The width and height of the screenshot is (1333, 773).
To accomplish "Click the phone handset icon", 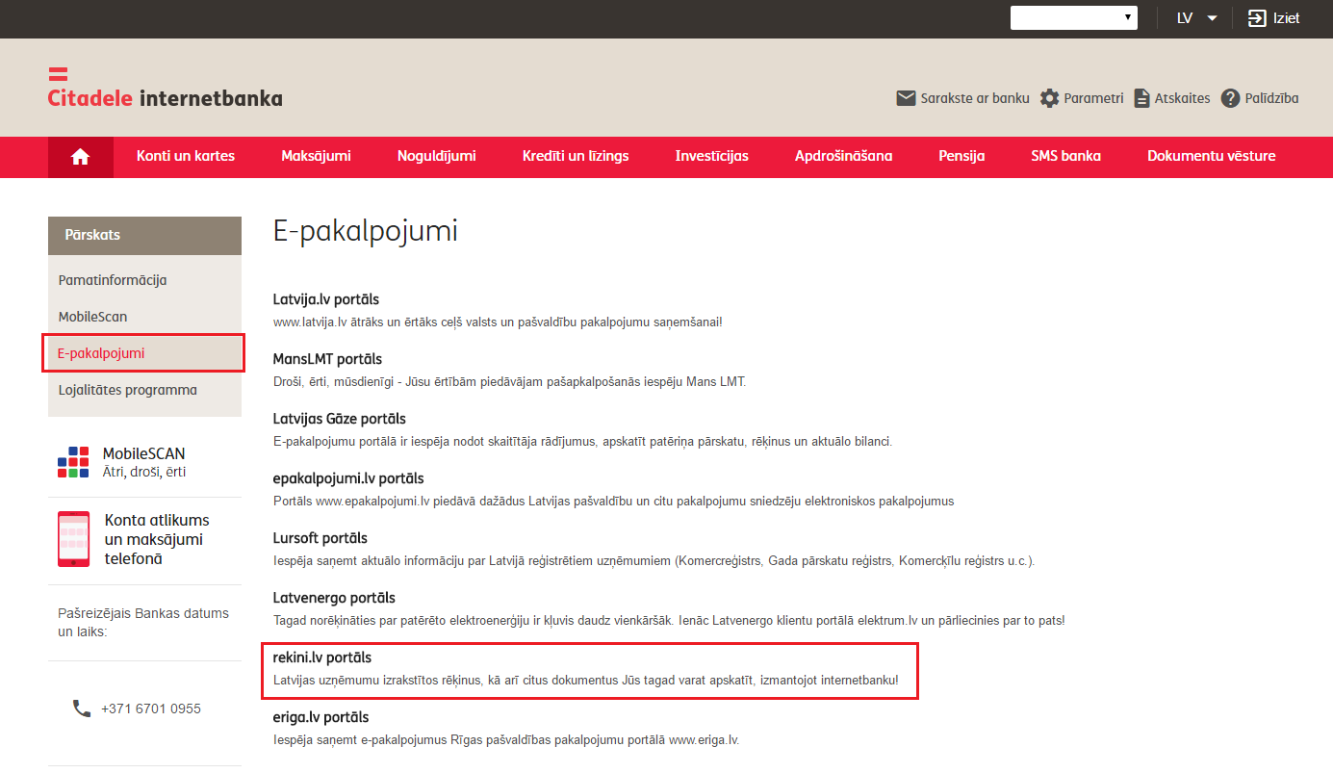I will point(82,709).
